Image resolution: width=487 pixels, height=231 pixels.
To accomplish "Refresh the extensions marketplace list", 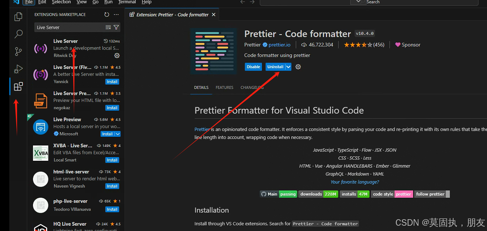I will point(107,15).
